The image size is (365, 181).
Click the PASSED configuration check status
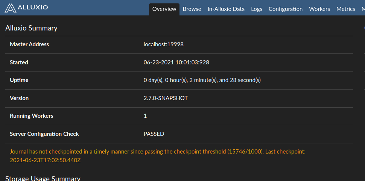point(154,134)
